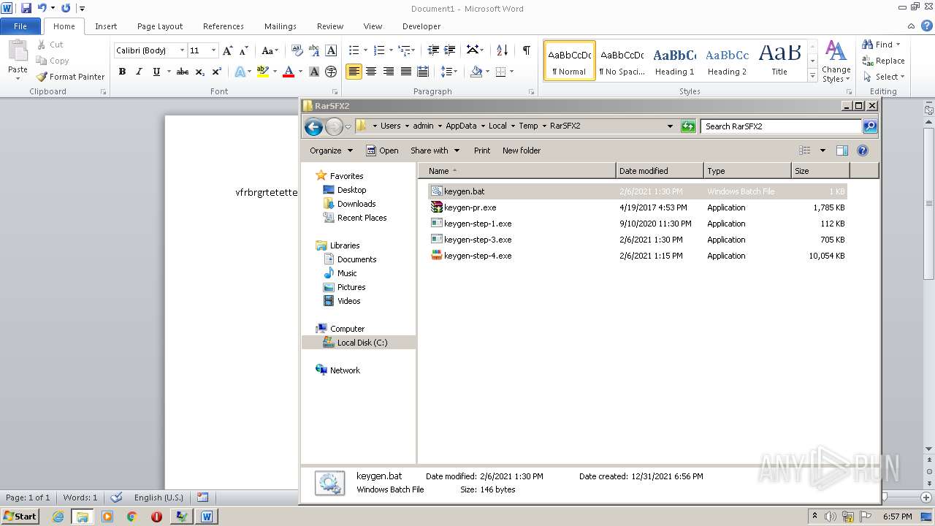The image size is (935, 526).
Task: Click the Paste icon in Clipboard group
Action: pyautogui.click(x=18, y=51)
